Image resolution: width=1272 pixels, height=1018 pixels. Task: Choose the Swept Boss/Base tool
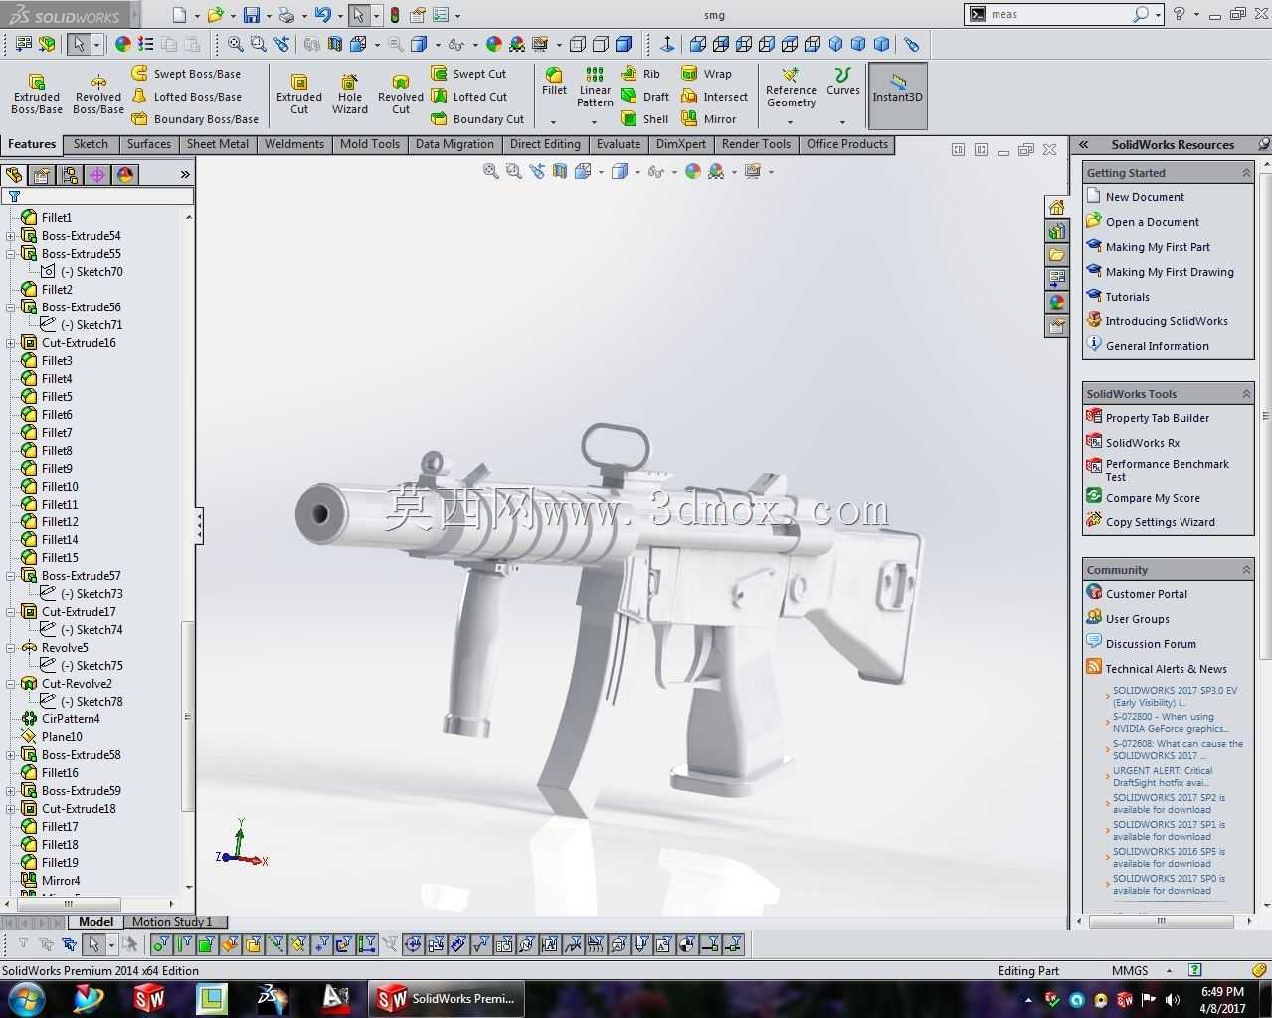click(x=186, y=74)
